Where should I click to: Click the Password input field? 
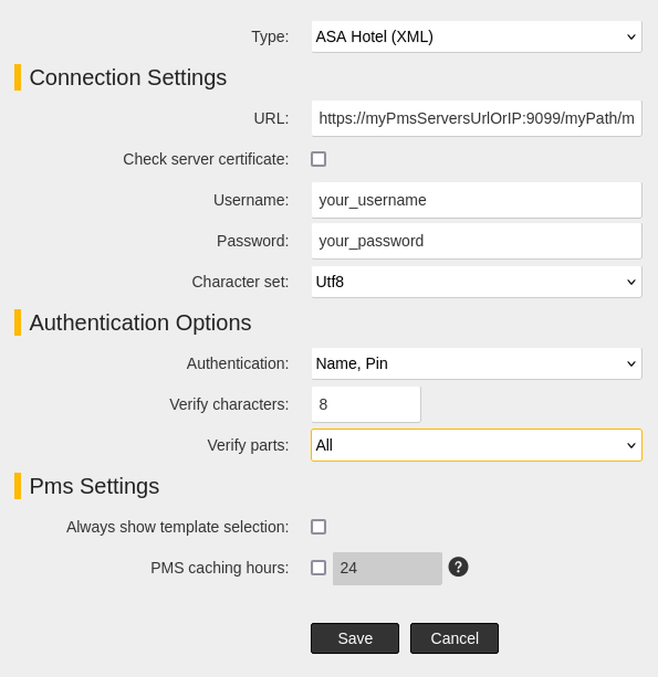[x=476, y=241]
